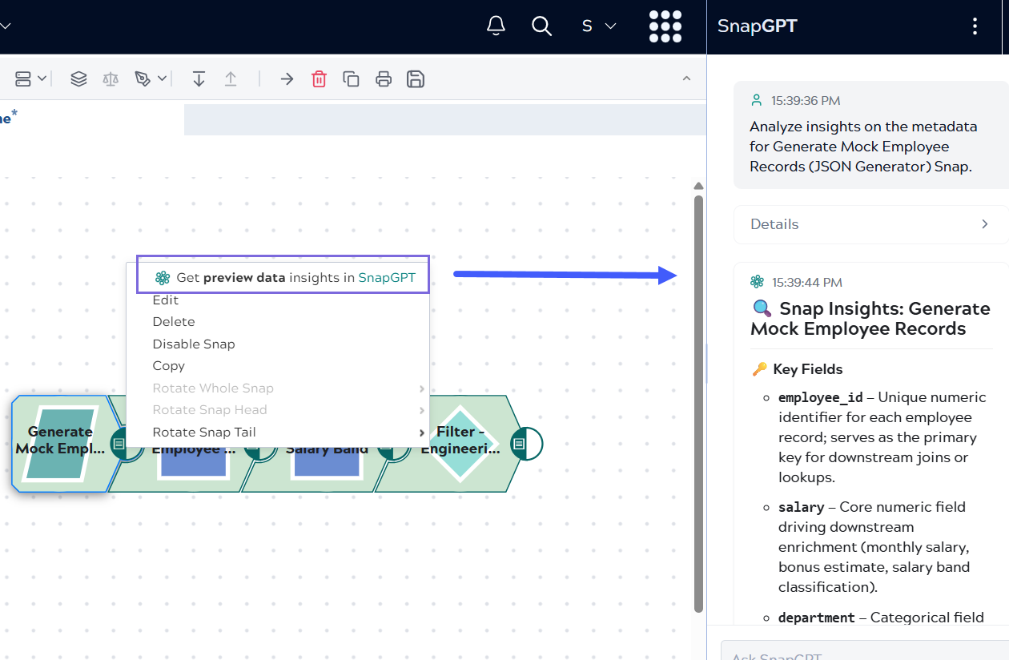Open the user menu labeled S
Screen dimensions: 1009x660
(599, 26)
